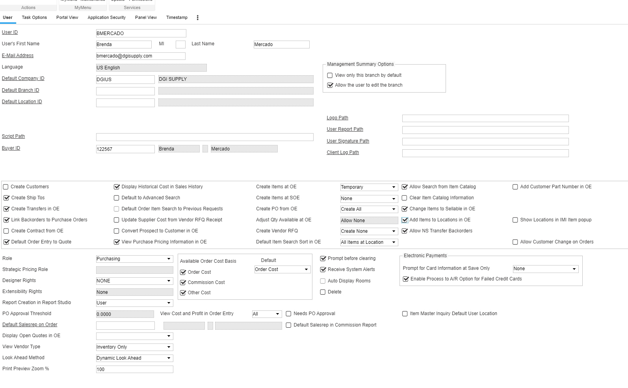Open the Look Ahead Method dropdown
Image resolution: width=628 pixels, height=388 pixels.
point(134,358)
